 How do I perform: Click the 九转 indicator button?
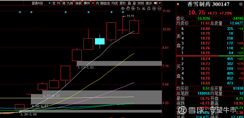[x=70, y=3]
